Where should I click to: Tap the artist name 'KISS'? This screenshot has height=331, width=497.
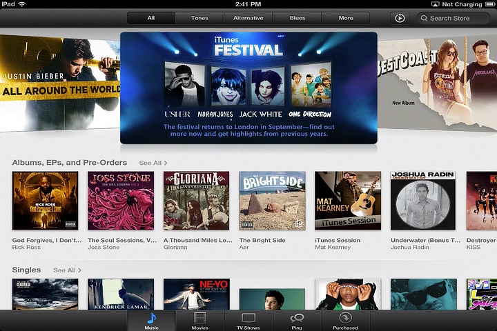(x=474, y=248)
